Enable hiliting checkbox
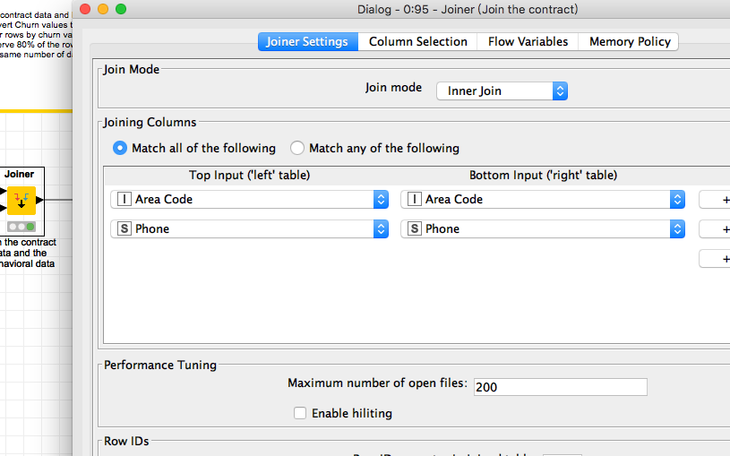This screenshot has width=730, height=456. coord(300,413)
